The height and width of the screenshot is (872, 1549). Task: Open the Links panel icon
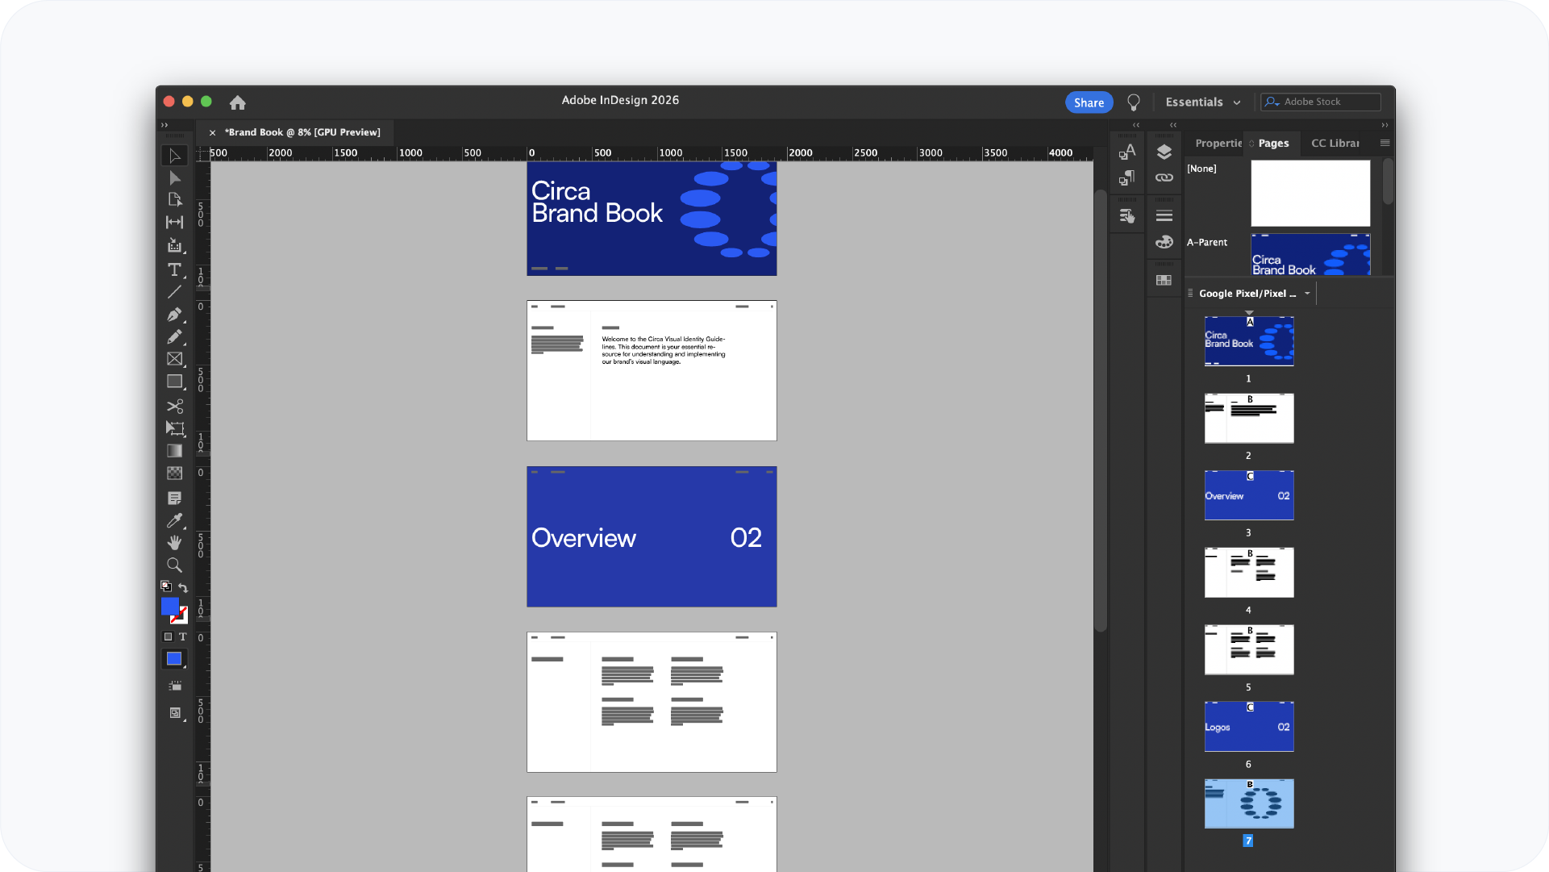[x=1164, y=177]
